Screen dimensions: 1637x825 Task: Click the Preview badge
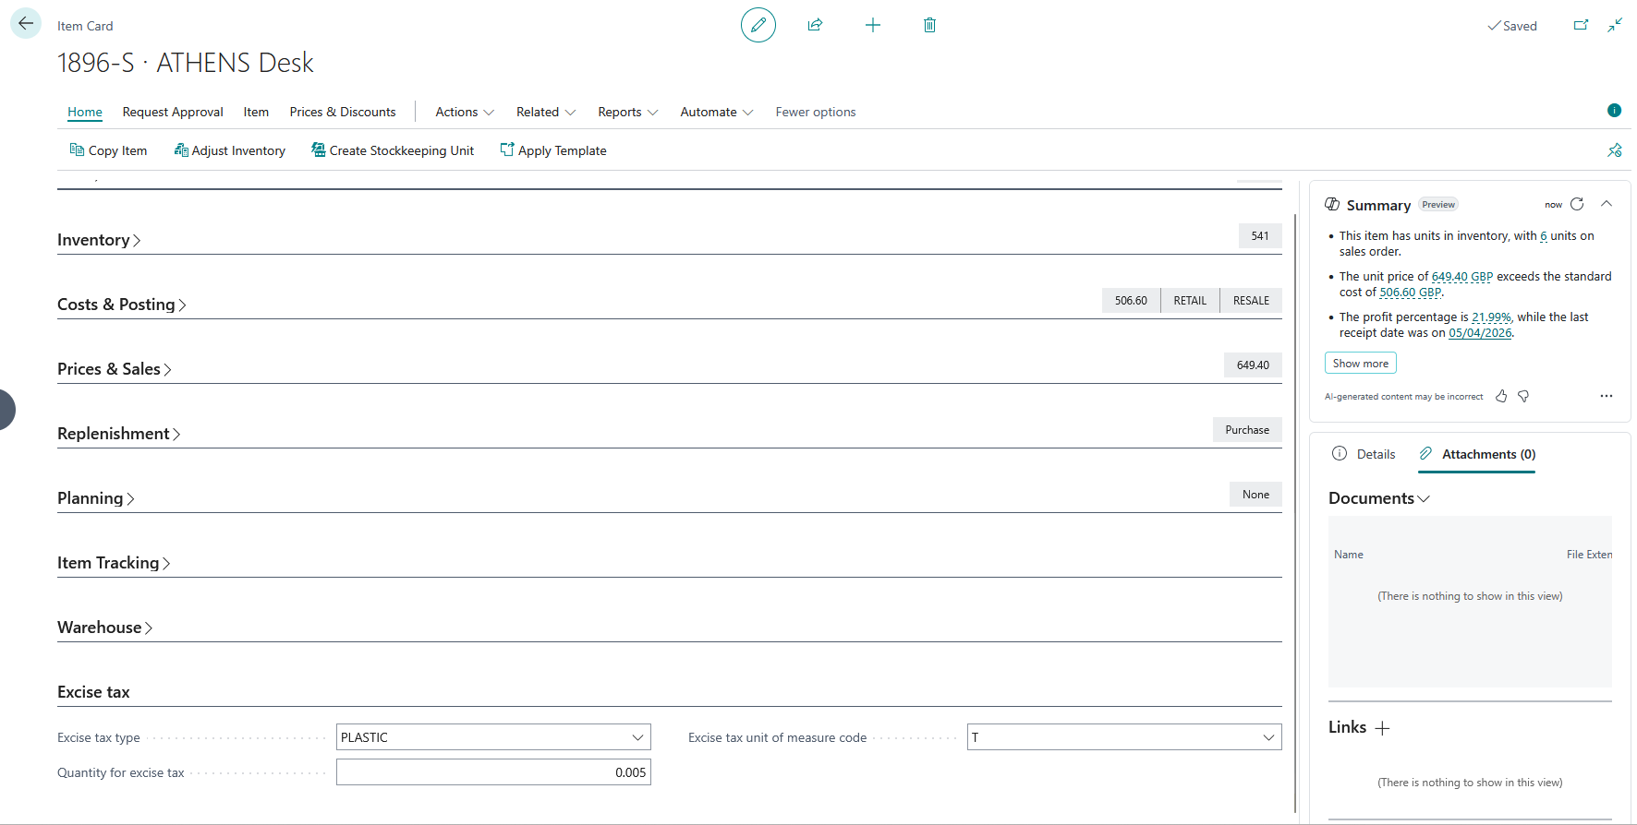[x=1438, y=205]
